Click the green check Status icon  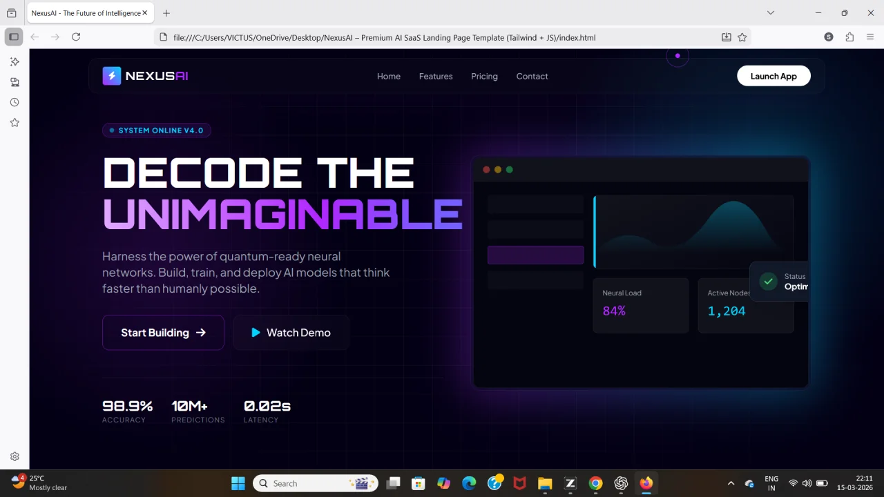768,281
